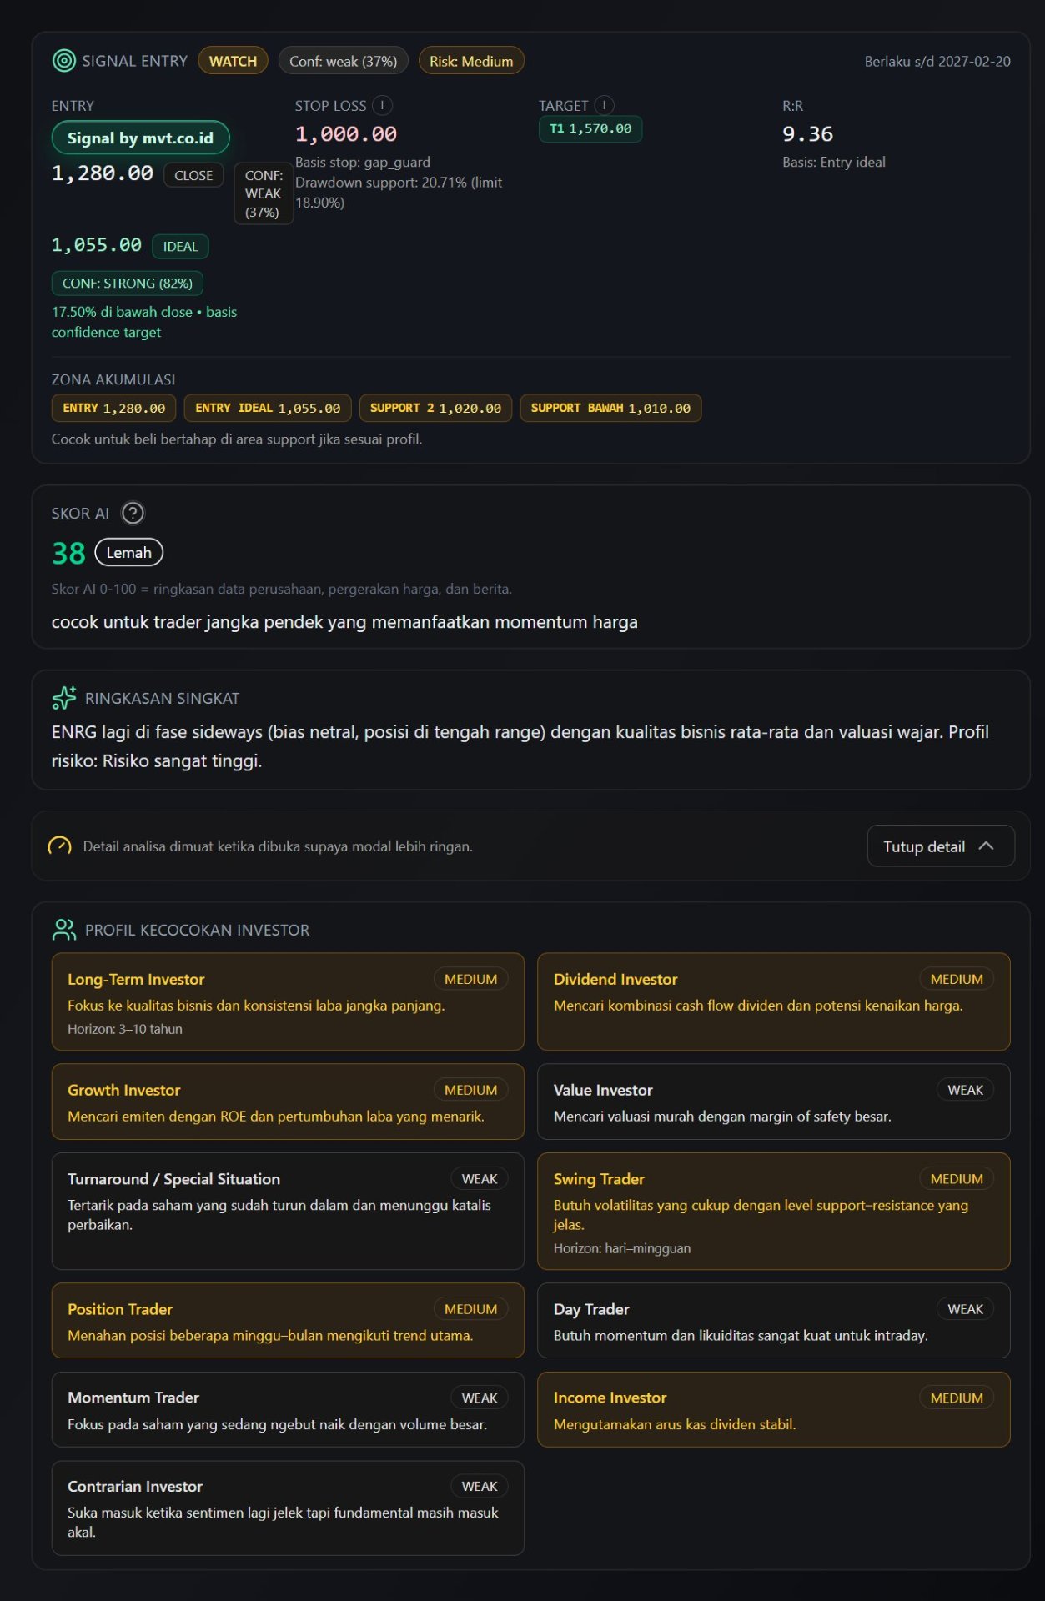Click the Ringkasan Singkat sparkle icon
Image resolution: width=1045 pixels, height=1601 pixels.
click(x=63, y=698)
